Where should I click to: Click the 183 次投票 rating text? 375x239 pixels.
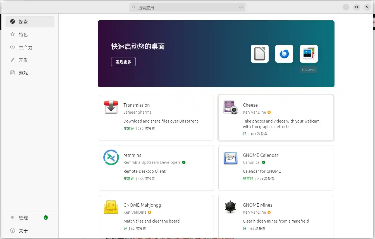[259, 134]
